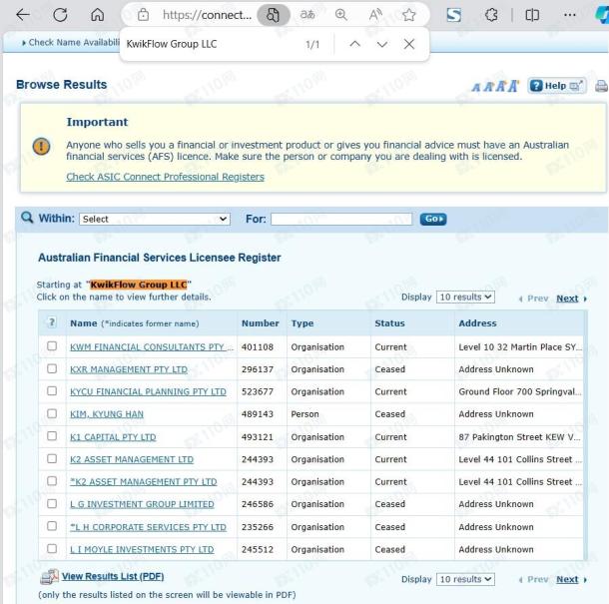This screenshot has height=604, width=609.
Task: Click the Number column header
Action: [x=261, y=323]
